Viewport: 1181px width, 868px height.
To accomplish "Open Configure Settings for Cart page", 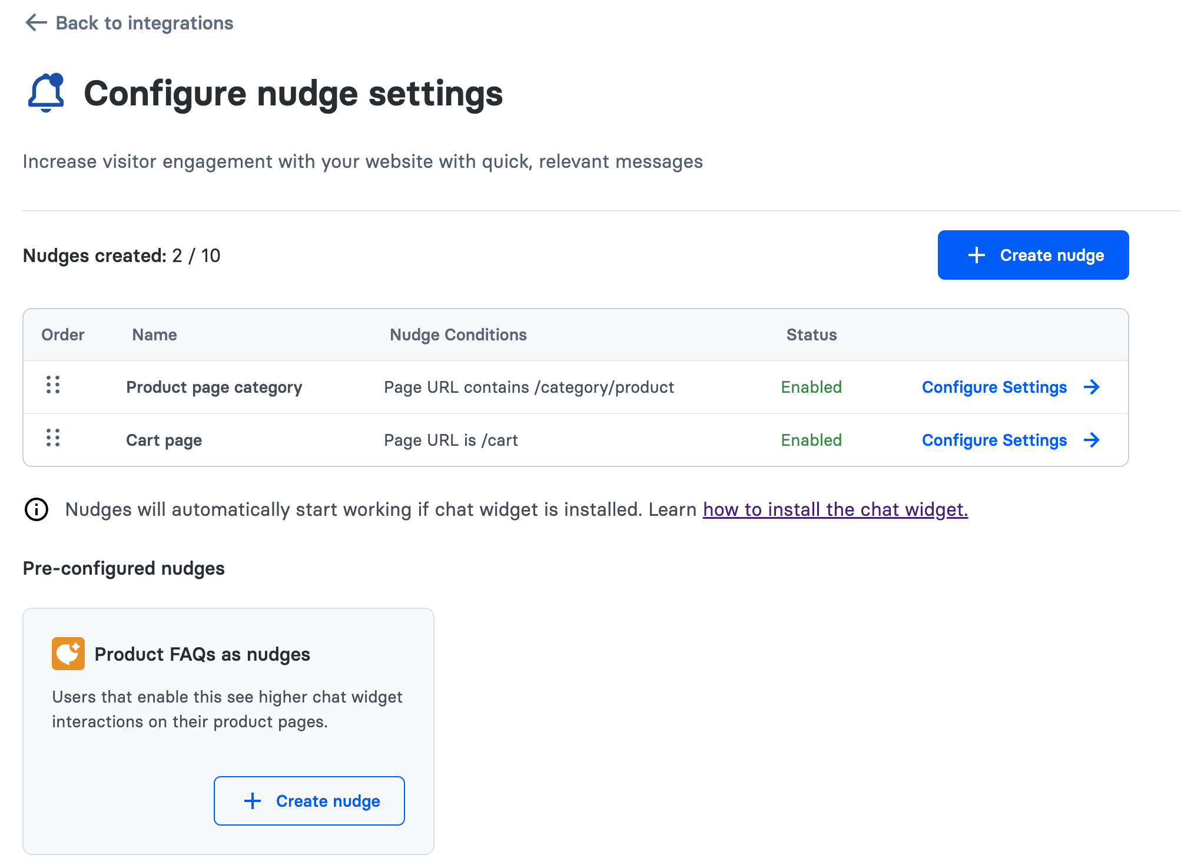I will coord(994,440).
